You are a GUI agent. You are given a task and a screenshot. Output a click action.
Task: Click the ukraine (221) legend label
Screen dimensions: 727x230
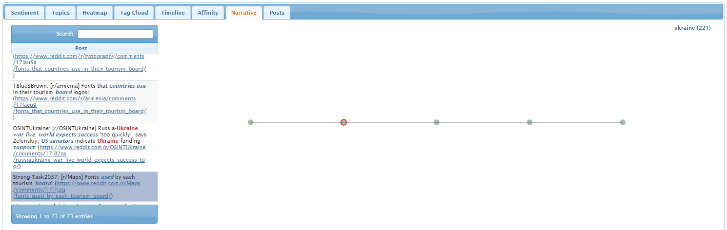click(692, 28)
